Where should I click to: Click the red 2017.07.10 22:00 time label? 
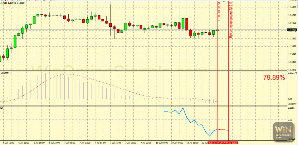coord(229,143)
